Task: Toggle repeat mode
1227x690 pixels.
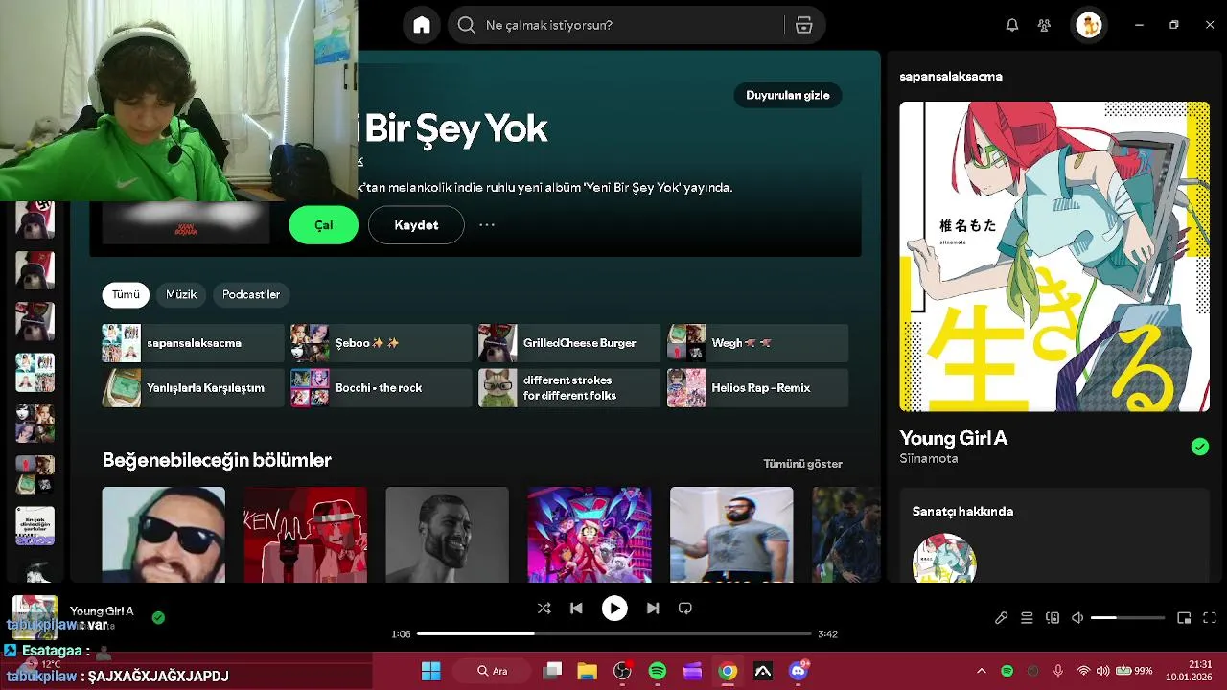Action: pyautogui.click(x=685, y=609)
